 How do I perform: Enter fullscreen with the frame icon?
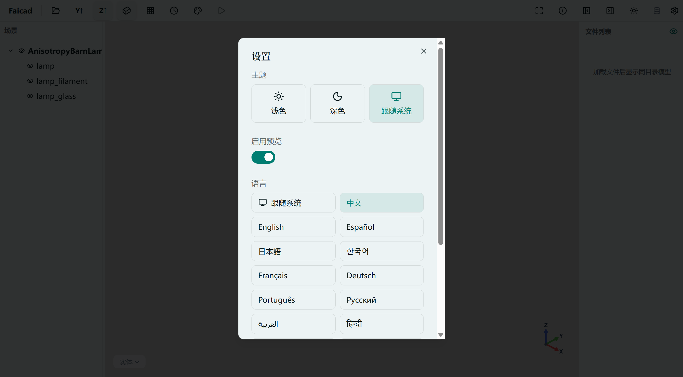coord(539,11)
